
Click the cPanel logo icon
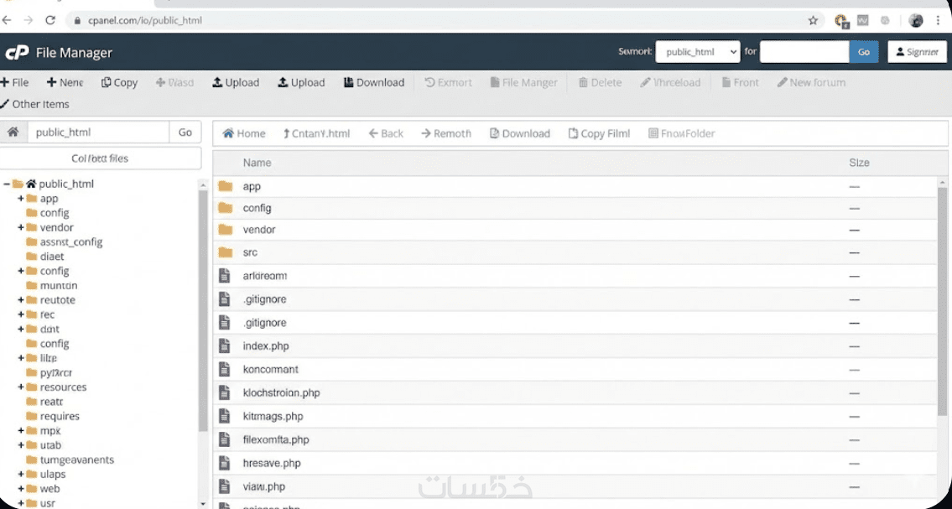click(x=17, y=53)
